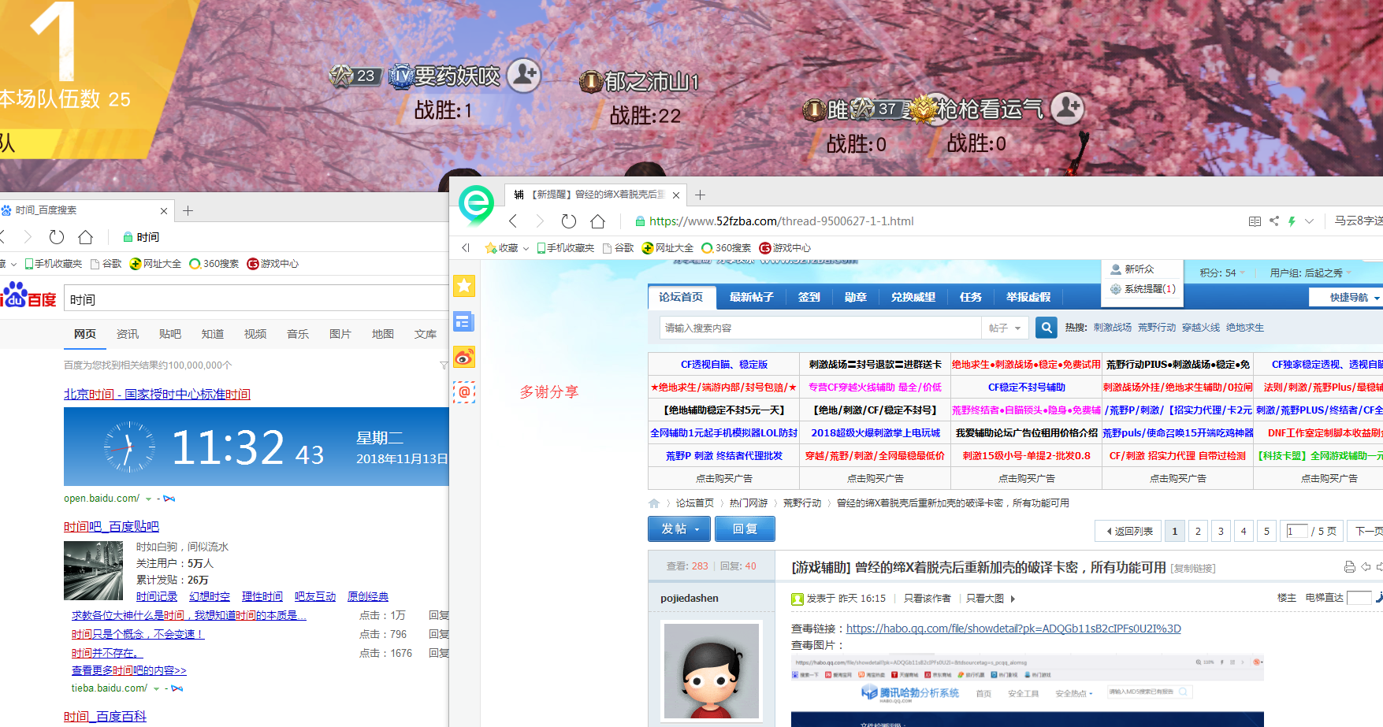Select the 贴吧 tab in Baidu search
The height and width of the screenshot is (727, 1383).
click(169, 334)
